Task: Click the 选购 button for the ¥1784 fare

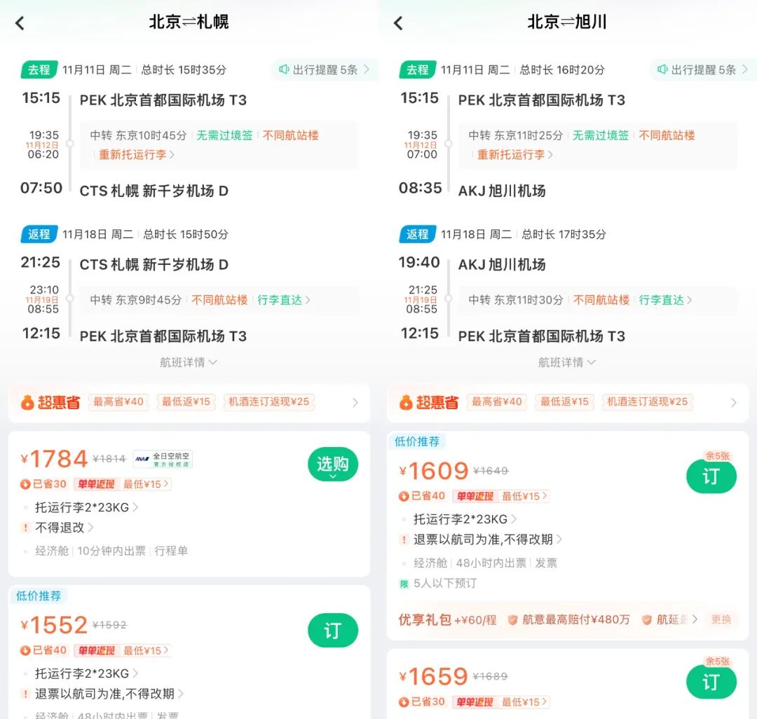Action: click(333, 465)
